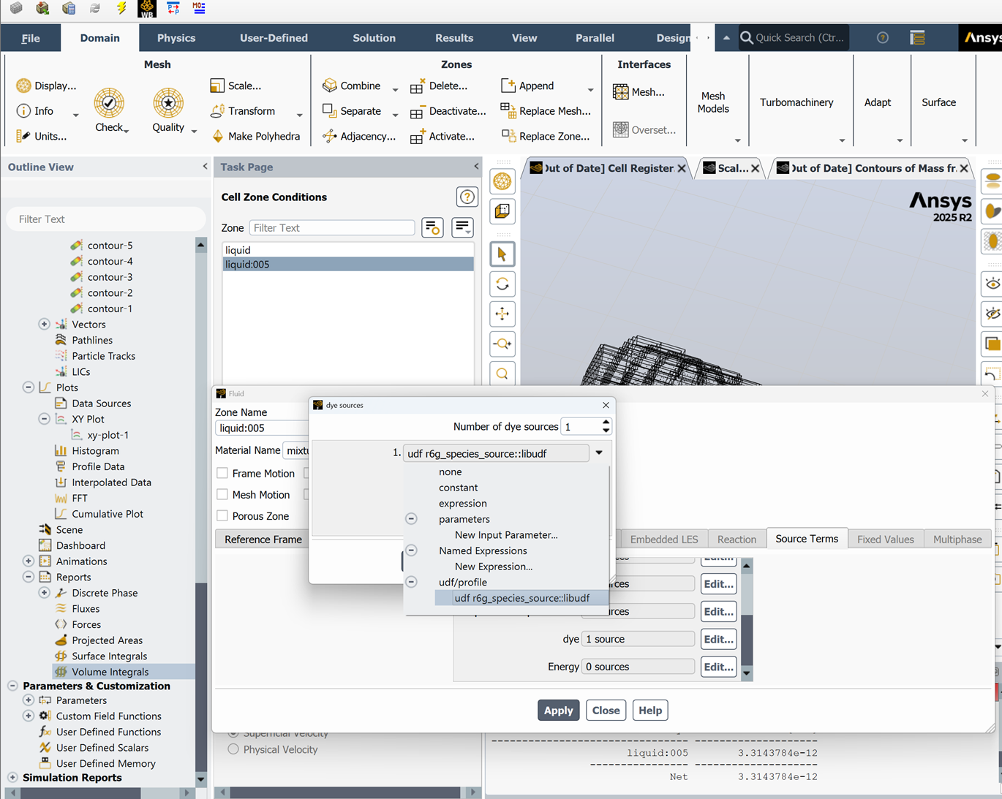Enable the Porous Zone checkbox

[222, 516]
